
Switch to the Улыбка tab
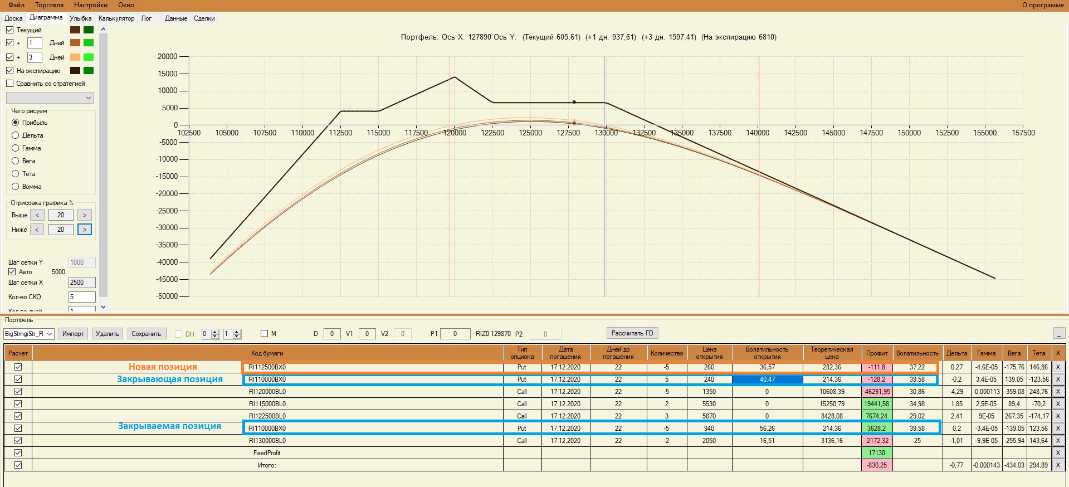tap(81, 18)
